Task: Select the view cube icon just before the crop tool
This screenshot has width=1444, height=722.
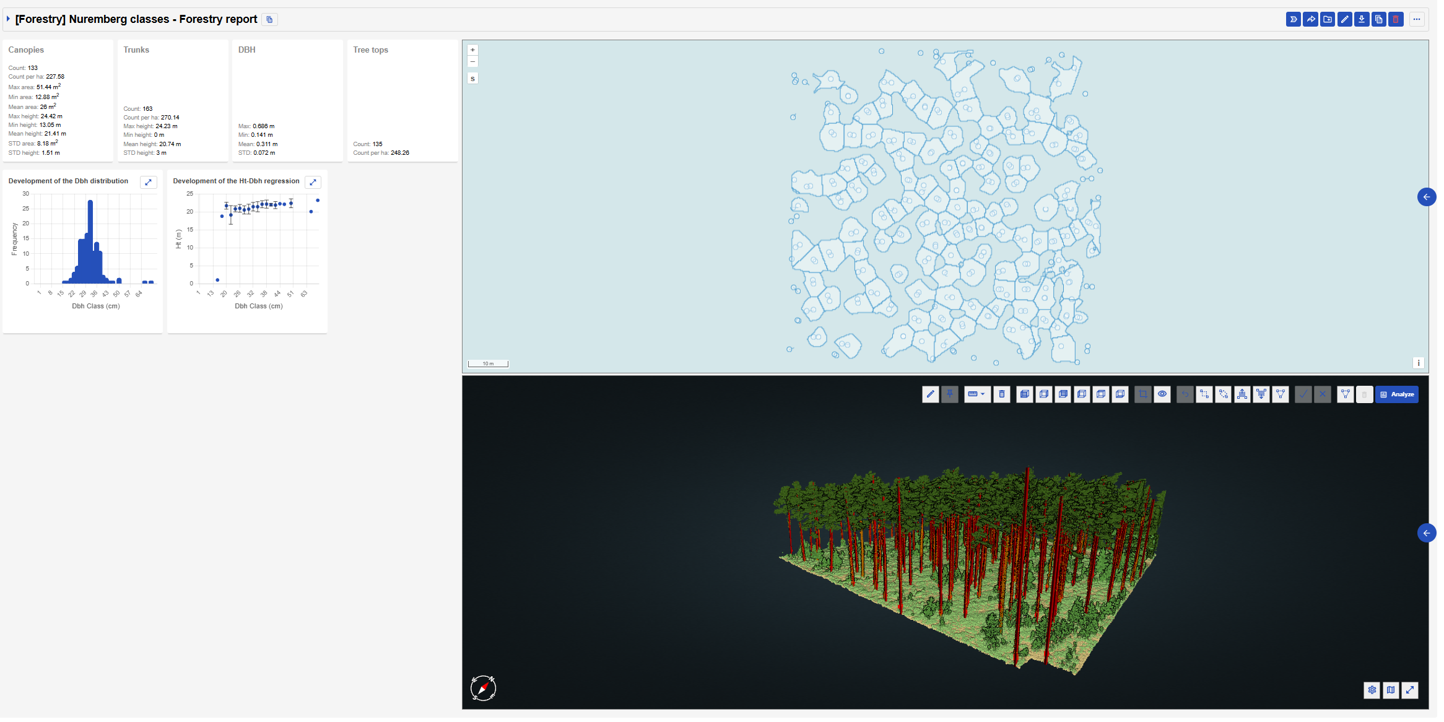Action: point(1120,394)
